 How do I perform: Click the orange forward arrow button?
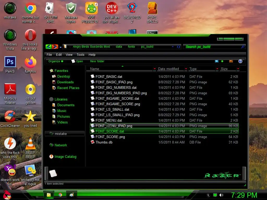(x=55, y=47)
